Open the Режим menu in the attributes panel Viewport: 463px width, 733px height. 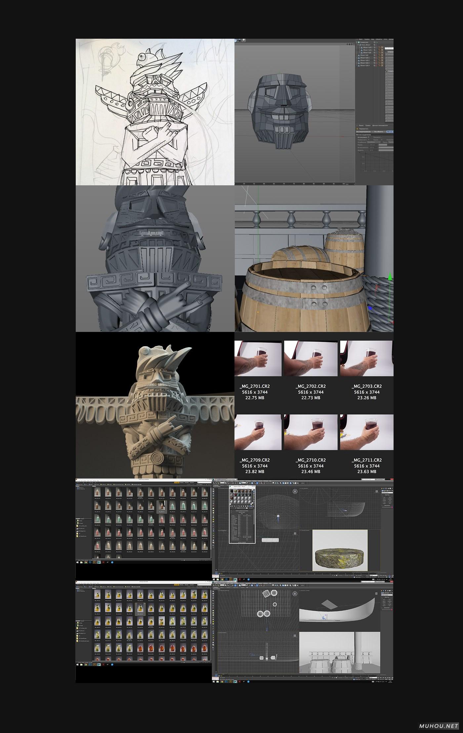point(361,126)
